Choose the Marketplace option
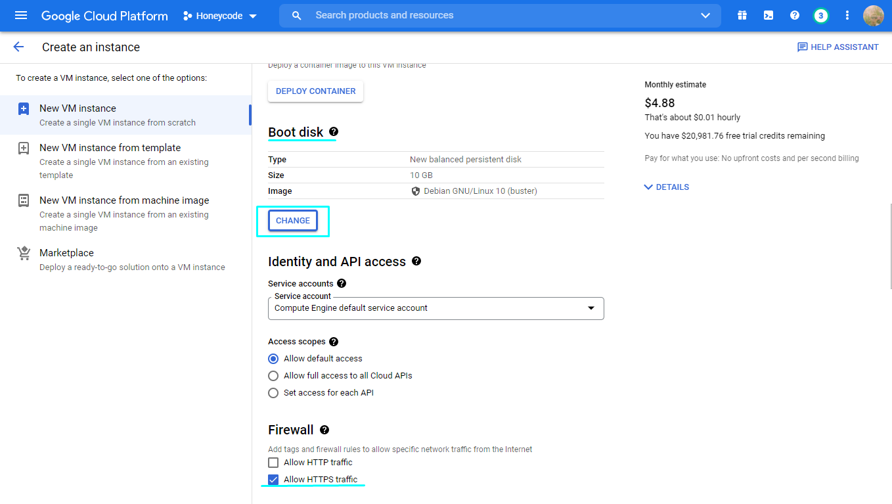Image resolution: width=892 pixels, height=504 pixels. tap(125, 260)
